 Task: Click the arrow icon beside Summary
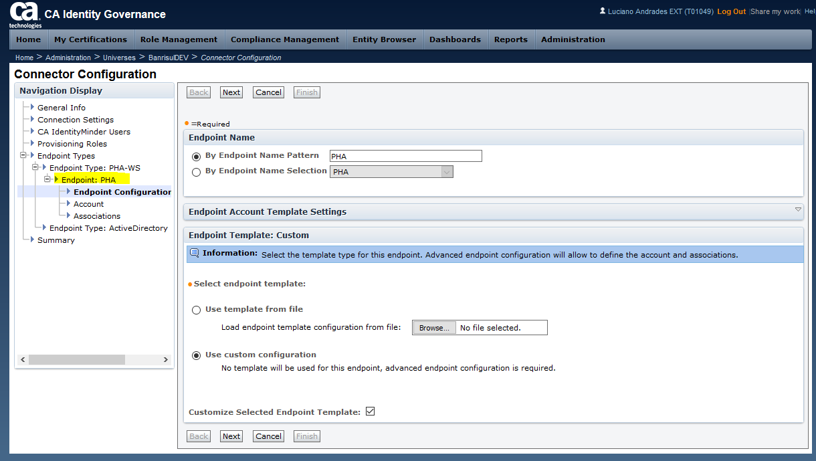pyautogui.click(x=32, y=240)
